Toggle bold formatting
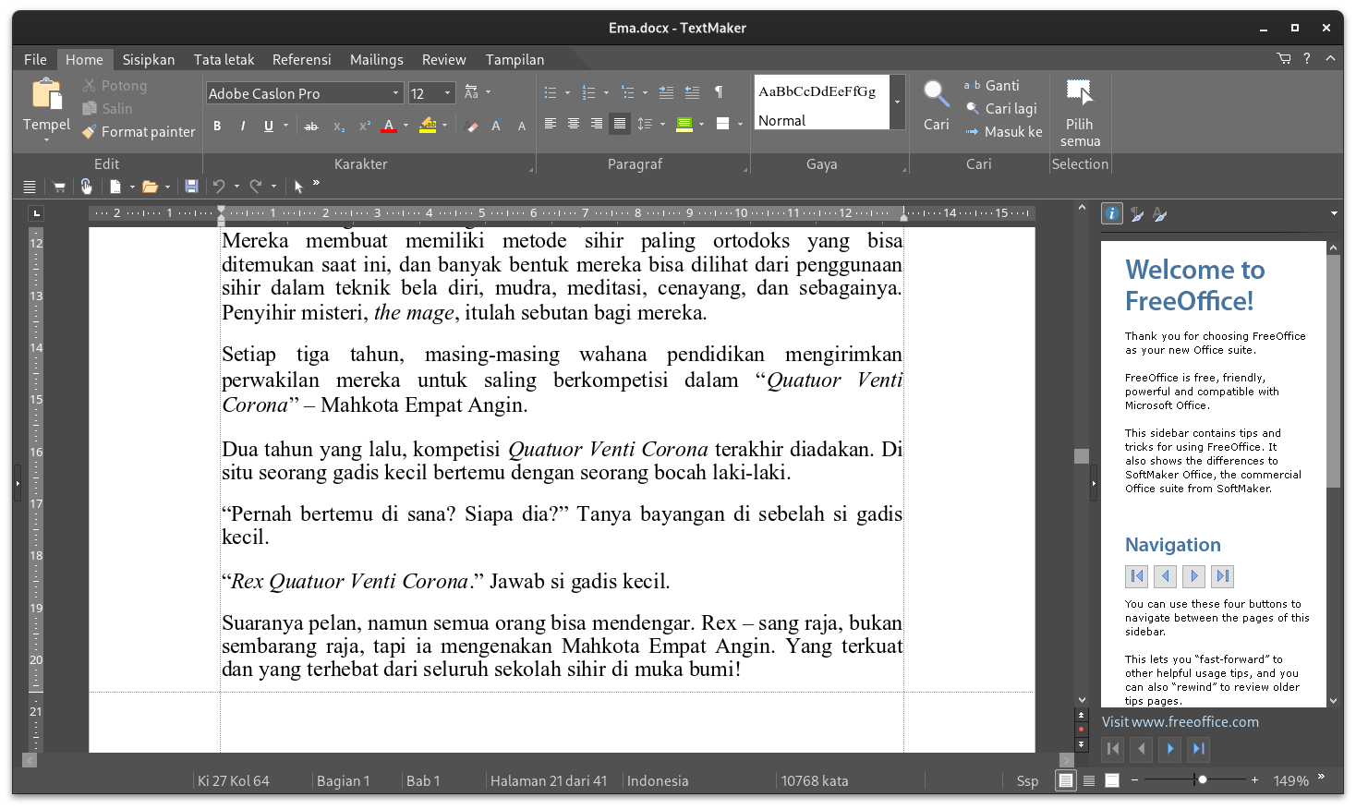The height and width of the screenshot is (809, 1356). [x=217, y=126]
